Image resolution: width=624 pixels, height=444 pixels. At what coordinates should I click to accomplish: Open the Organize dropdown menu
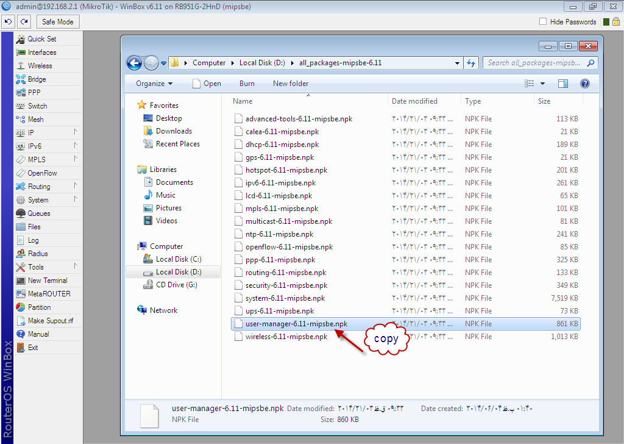[154, 84]
